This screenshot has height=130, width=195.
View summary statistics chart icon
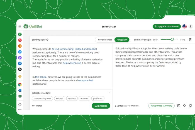click(179, 106)
